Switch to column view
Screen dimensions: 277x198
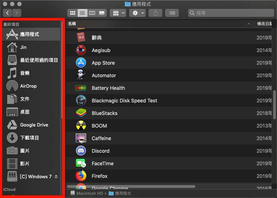(92, 13)
